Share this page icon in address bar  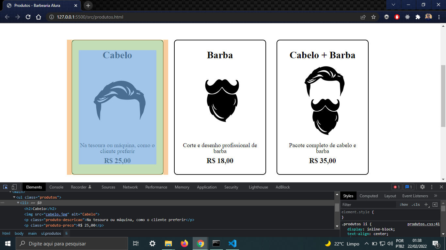coord(363,17)
